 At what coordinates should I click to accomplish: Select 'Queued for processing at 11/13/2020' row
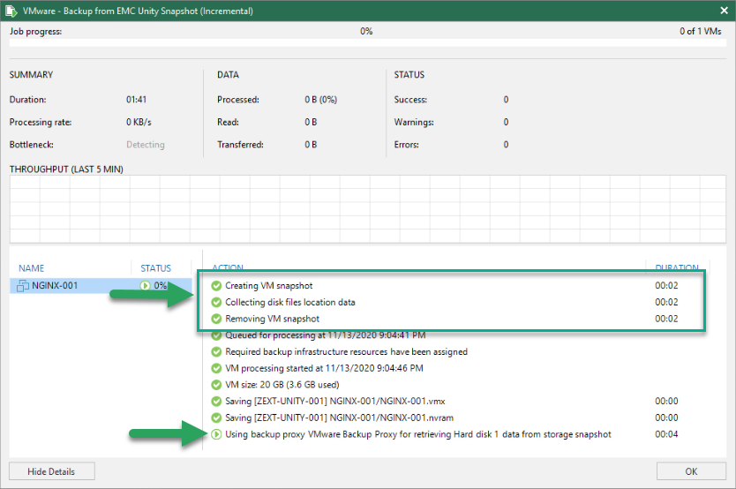460,335
